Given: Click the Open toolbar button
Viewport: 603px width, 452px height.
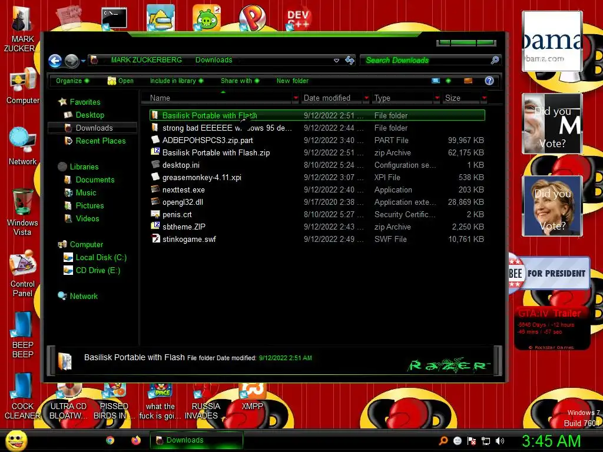Looking at the screenshot, I should pyautogui.click(x=121, y=81).
